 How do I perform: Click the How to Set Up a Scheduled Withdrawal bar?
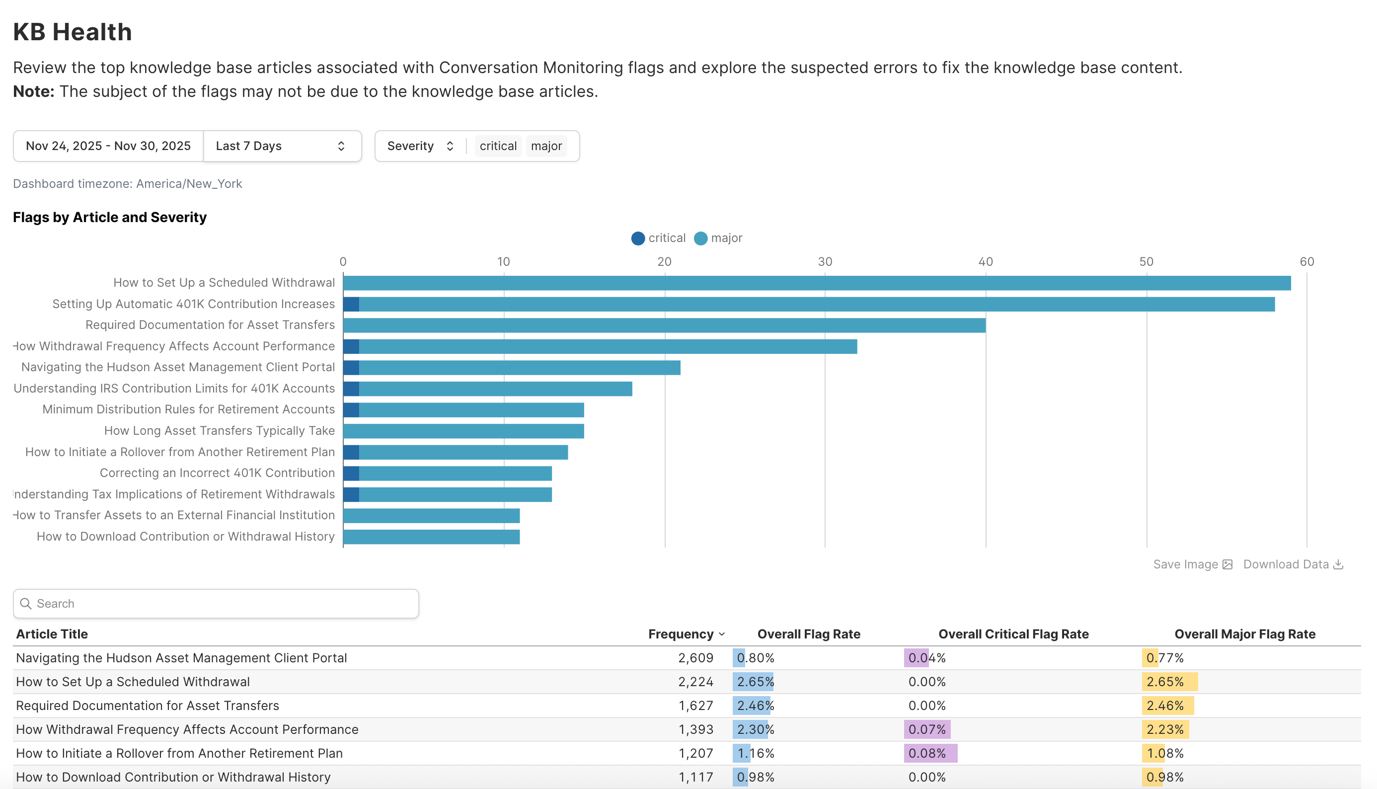coord(817,283)
